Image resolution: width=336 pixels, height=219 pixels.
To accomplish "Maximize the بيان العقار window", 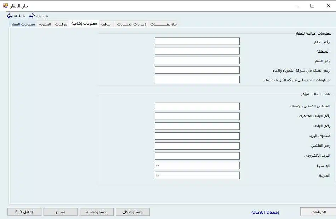I will tap(312, 6).
